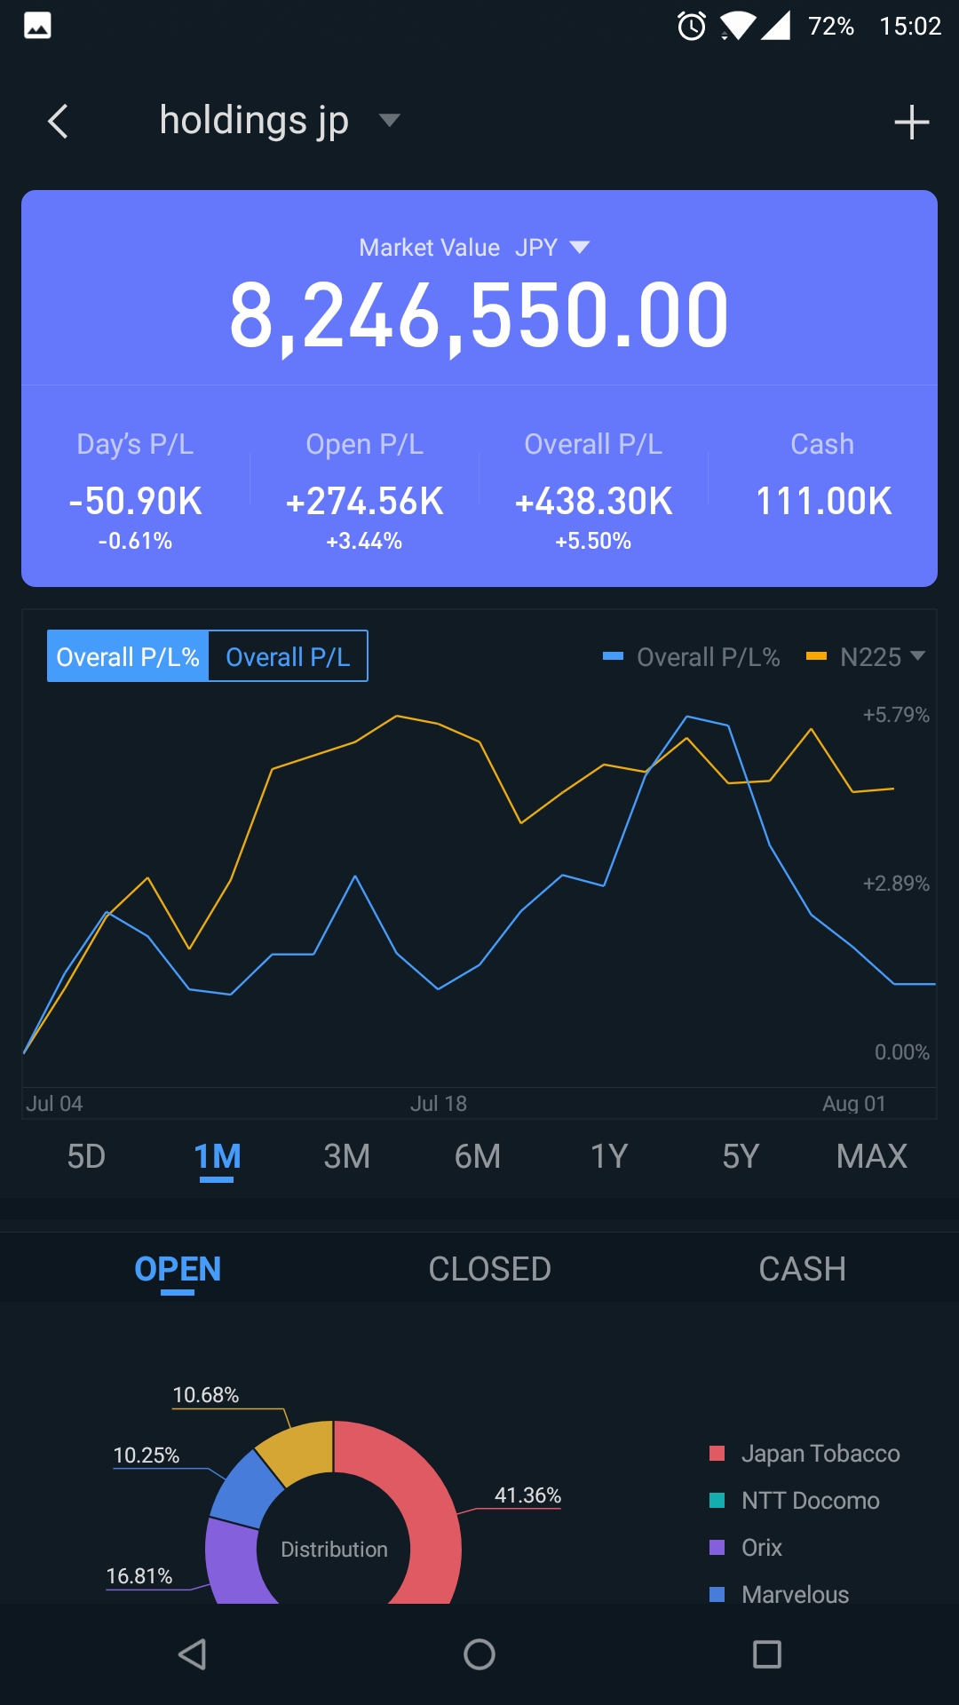Screen dimensions: 959x1705
Task: Tap the image notification icon
Action: [37, 26]
